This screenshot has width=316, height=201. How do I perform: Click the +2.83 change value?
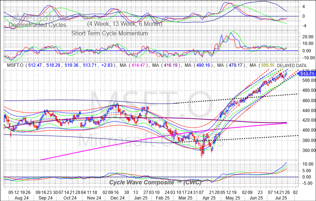107,65
